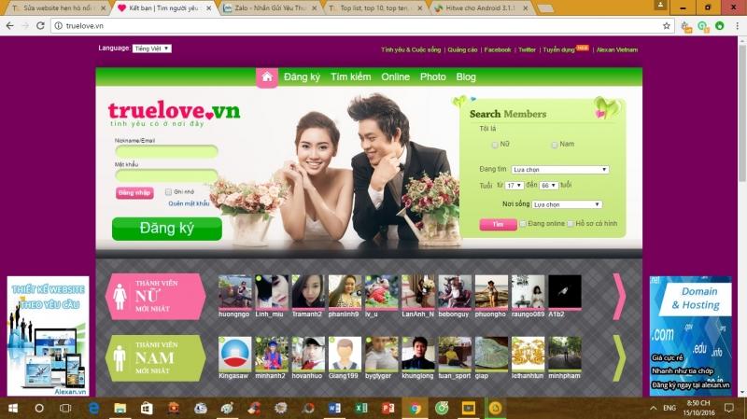Expand the Đang tìm dropdown
The width and height of the screenshot is (747, 419).
click(559, 170)
